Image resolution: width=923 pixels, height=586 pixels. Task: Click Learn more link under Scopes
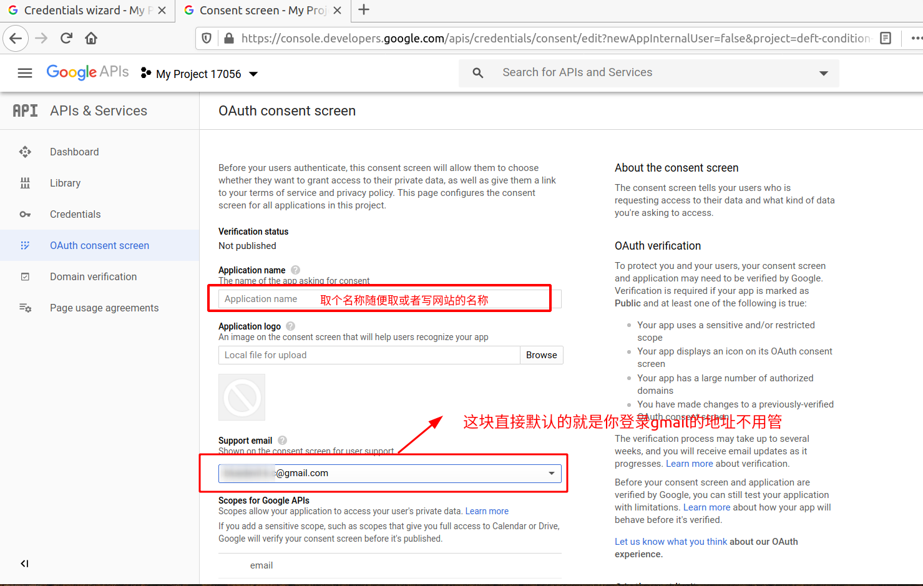[487, 511]
